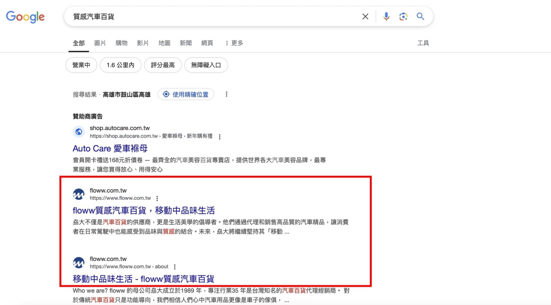Switch to the 影片 tab
Image resolution: width=551 pixels, height=305 pixels.
[143, 43]
